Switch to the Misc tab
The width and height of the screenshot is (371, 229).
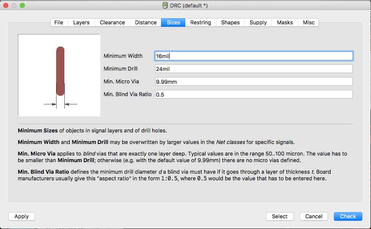(x=309, y=22)
